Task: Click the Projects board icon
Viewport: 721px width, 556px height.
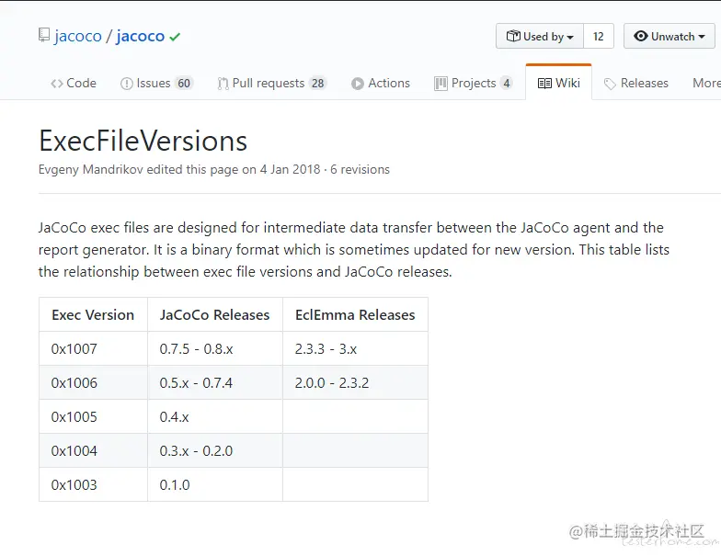Action: [441, 84]
